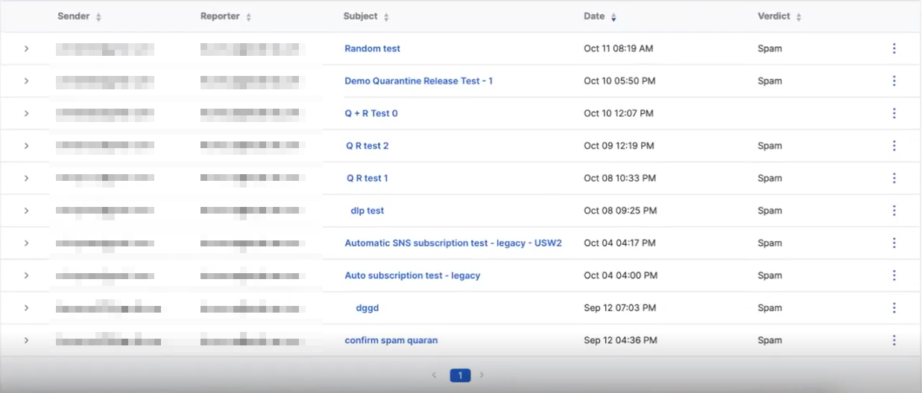This screenshot has height=393, width=922.
Task: Click sort icon next to Sender column
Action: pyautogui.click(x=98, y=17)
